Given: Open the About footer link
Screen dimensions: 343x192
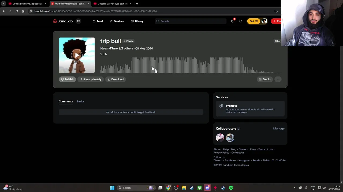Looking at the screenshot, I should (217, 149).
